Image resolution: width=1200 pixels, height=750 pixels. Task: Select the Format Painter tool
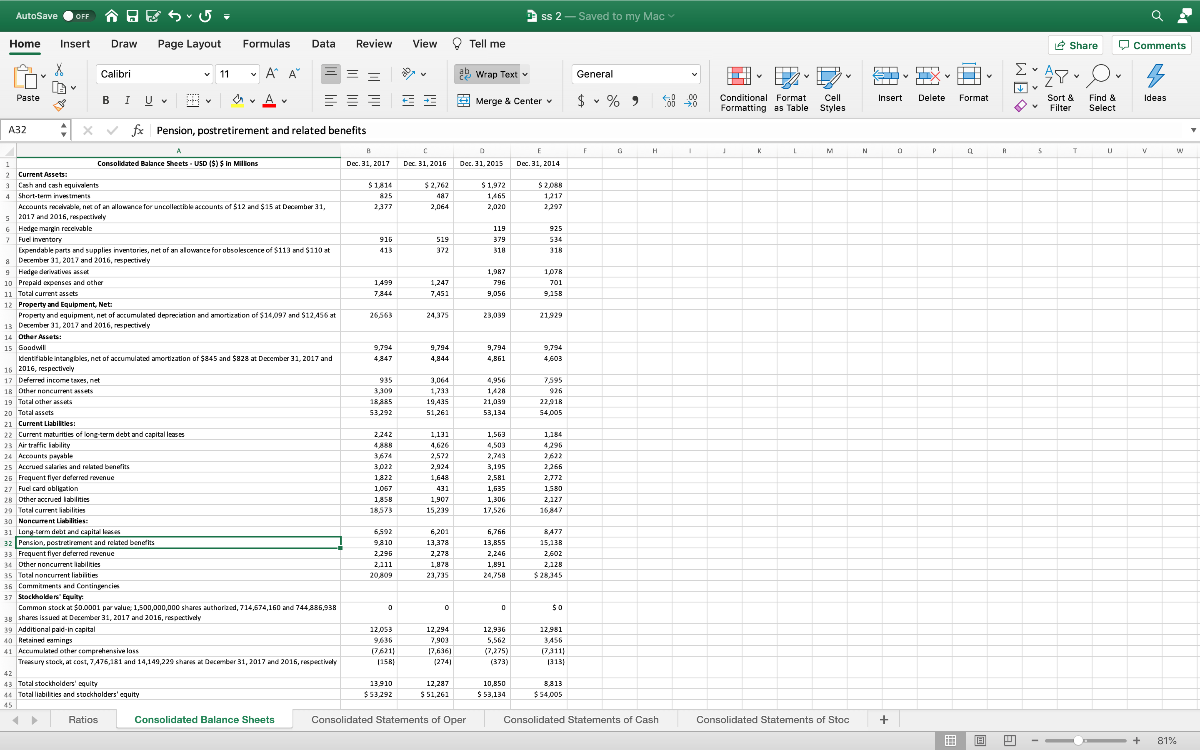coord(60,105)
